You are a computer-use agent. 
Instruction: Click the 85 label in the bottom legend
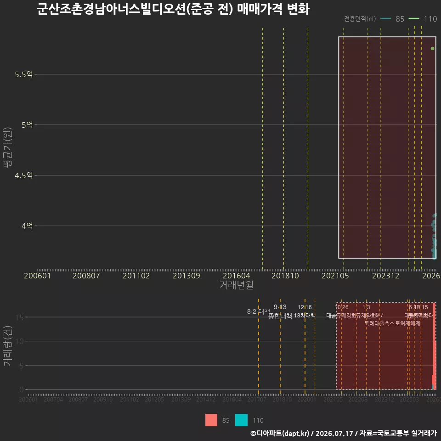coord(226,420)
